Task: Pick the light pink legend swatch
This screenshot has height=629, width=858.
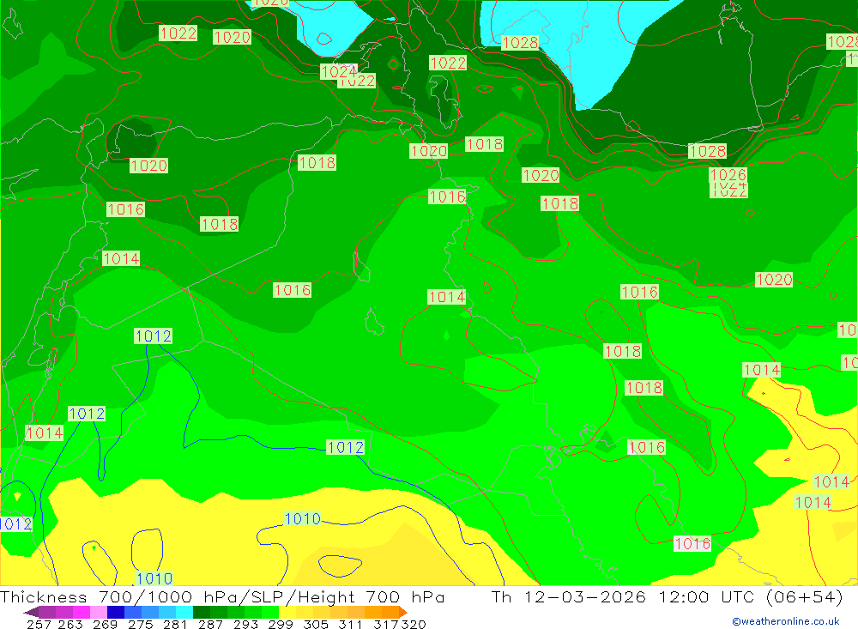Action: click(x=99, y=612)
